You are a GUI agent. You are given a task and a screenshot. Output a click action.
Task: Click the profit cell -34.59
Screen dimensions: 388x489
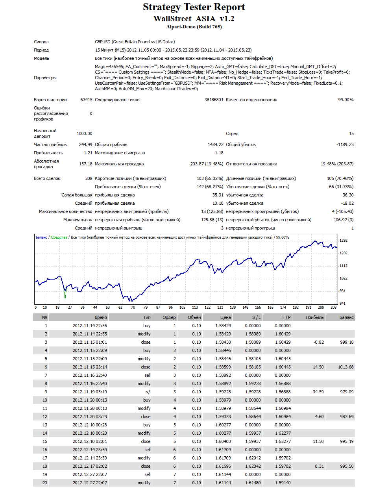(318, 392)
